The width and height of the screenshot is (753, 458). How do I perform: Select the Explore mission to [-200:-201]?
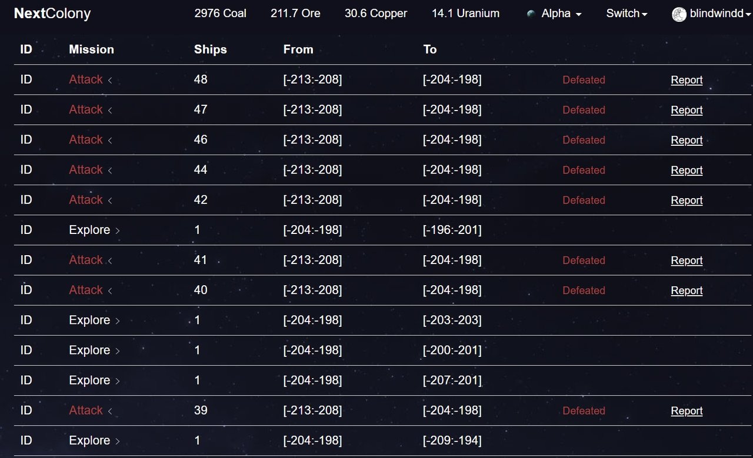click(89, 350)
